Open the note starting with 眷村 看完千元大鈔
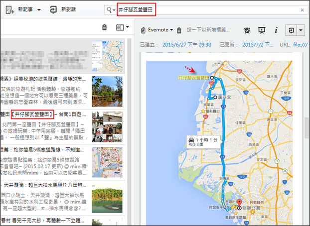This screenshot has width=310, height=226. coord(63,221)
